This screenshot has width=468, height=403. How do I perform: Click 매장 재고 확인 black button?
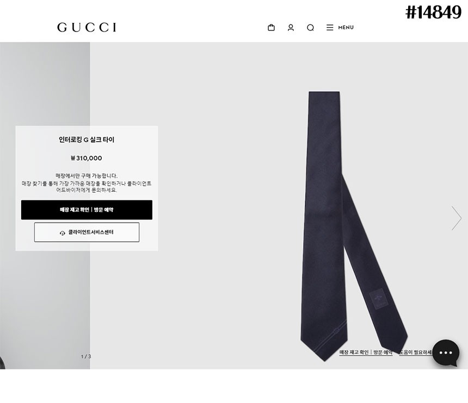tap(87, 210)
